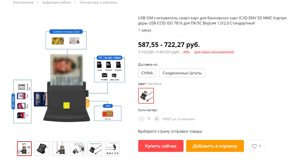Open Коннекторы и разъёмы breadcrumb
The height and width of the screenshot is (163, 290).
[x=98, y=2]
